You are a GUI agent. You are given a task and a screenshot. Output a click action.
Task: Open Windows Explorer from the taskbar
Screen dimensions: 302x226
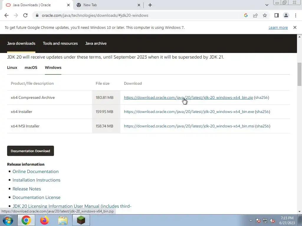coord(63,220)
